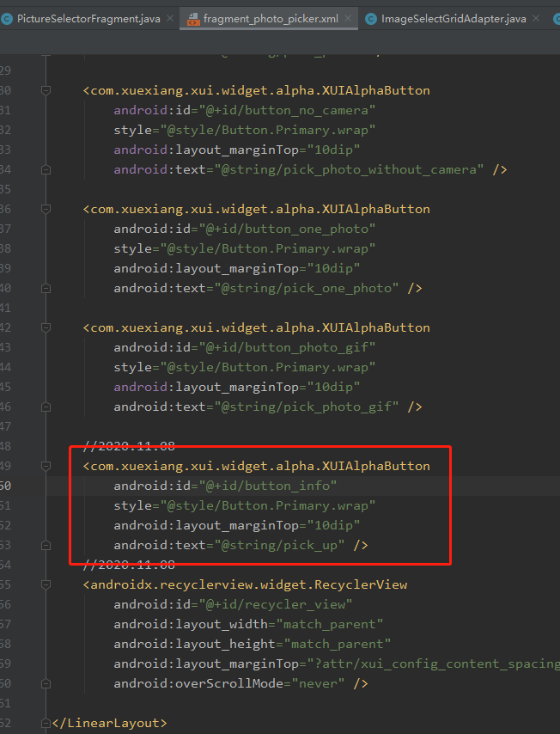Close the fragment_photo_picker.xml tab
The width and height of the screenshot is (560, 734).
coord(348,18)
